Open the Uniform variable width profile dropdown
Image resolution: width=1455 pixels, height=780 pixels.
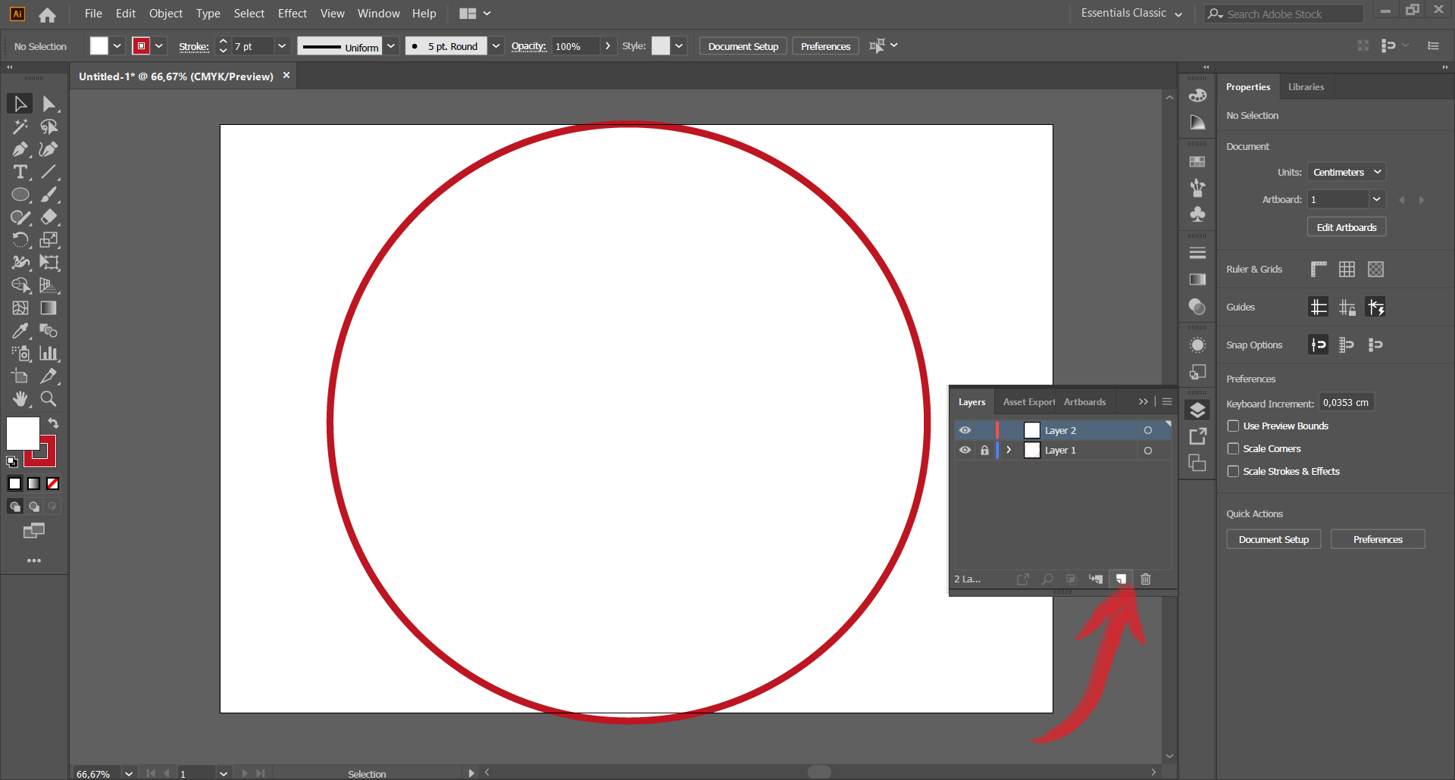pos(391,46)
